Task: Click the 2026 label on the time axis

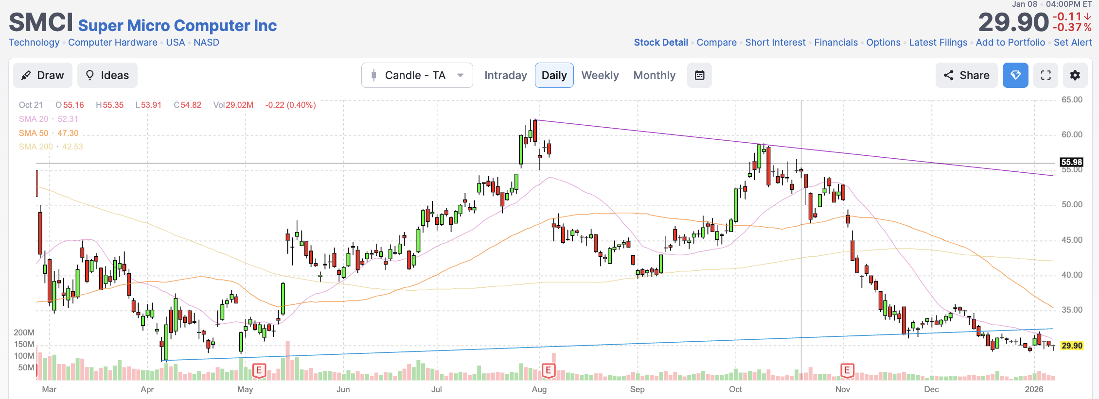Action: coord(1034,389)
